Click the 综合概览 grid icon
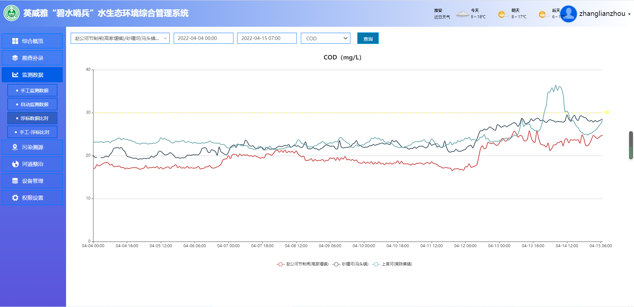The height and width of the screenshot is (307, 634). [15, 41]
